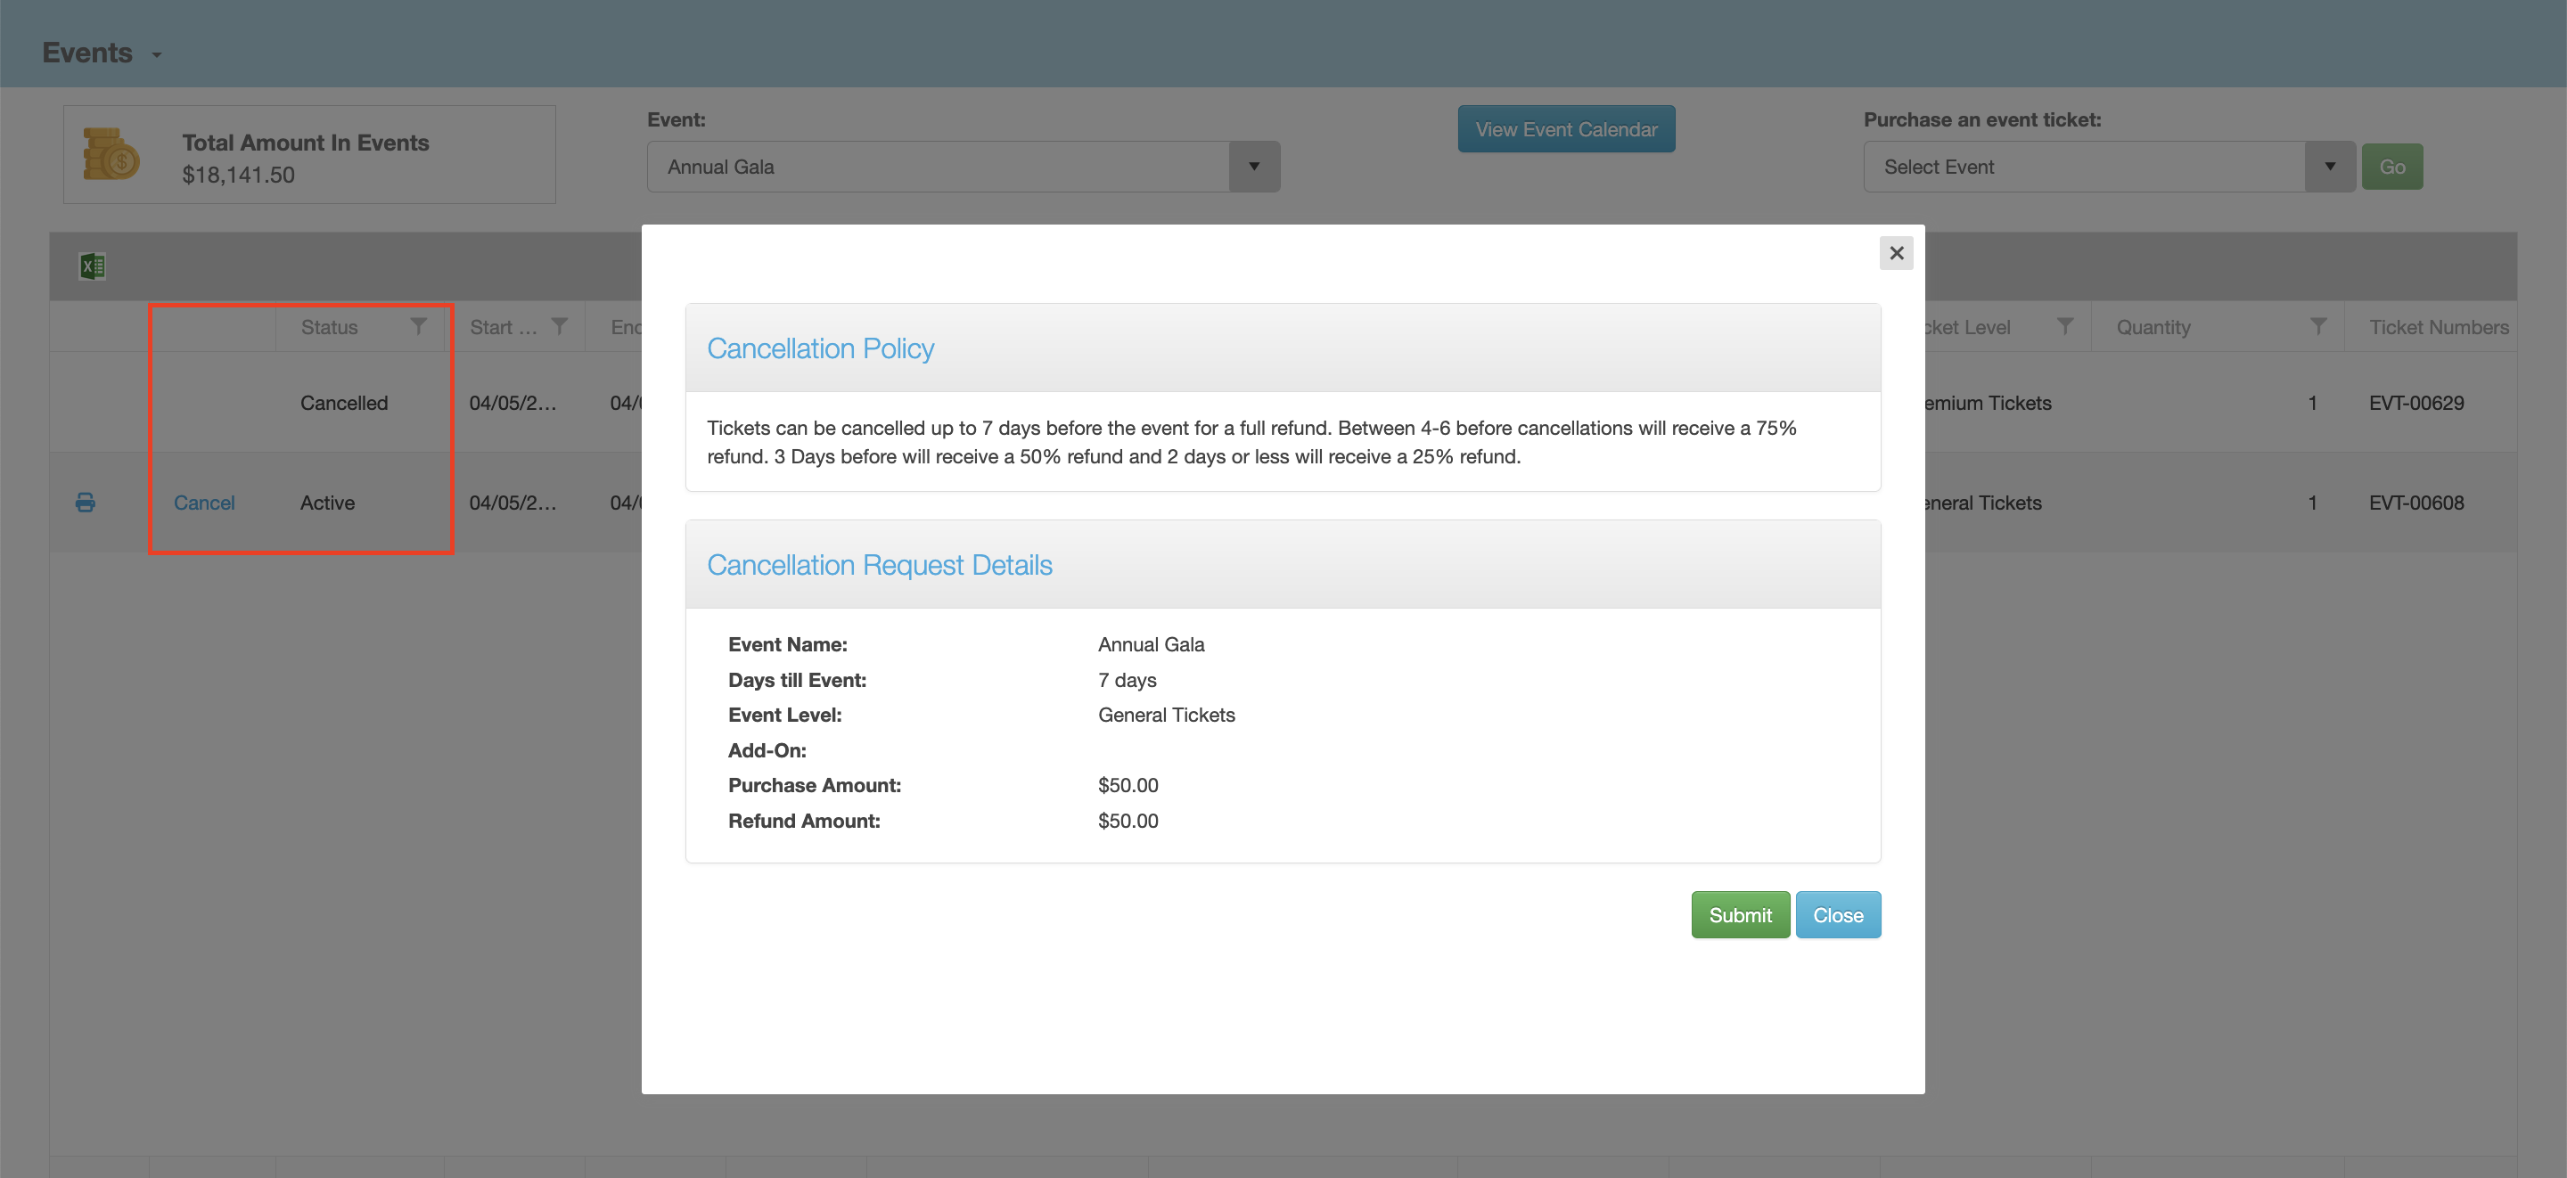Expand the Events header menu arrow
Image resolution: width=2567 pixels, height=1178 pixels.
click(157, 55)
